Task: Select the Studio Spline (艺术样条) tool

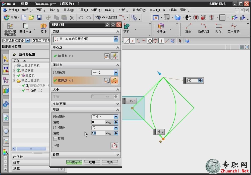Action: [x=233, y=28]
